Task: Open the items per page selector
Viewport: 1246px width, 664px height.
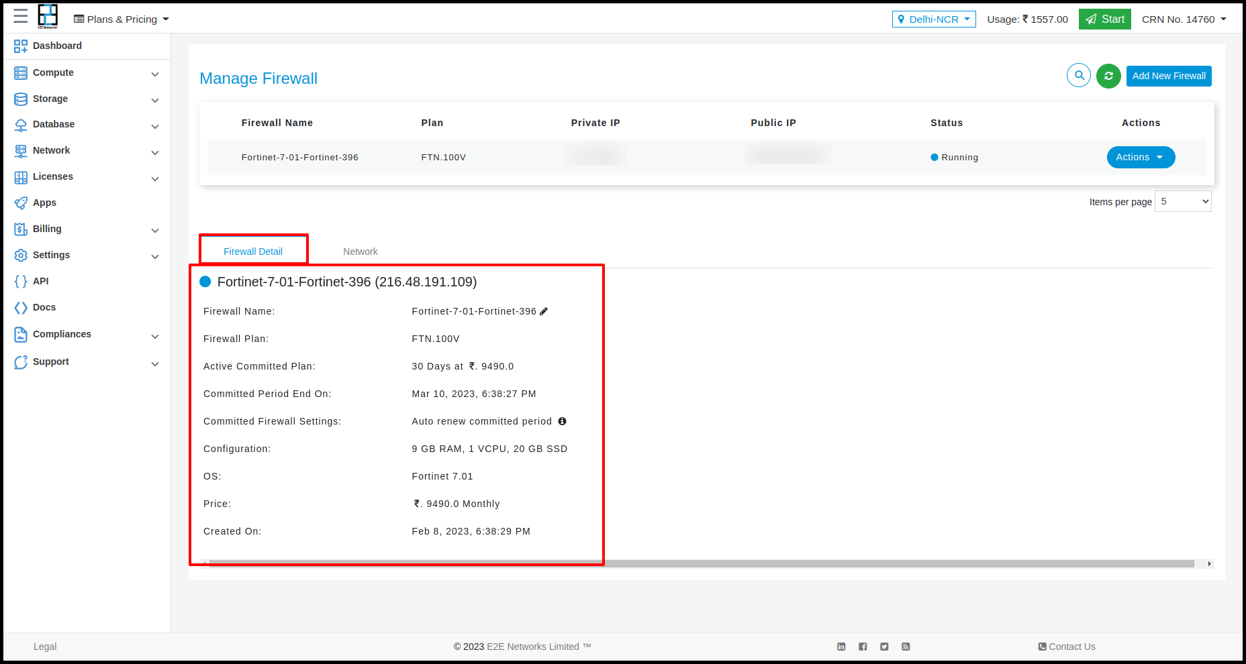Action: tap(1183, 201)
